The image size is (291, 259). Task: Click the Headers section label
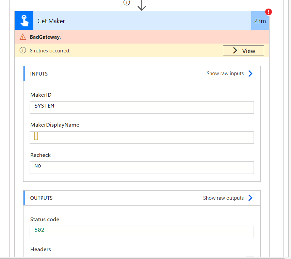[x=41, y=249]
